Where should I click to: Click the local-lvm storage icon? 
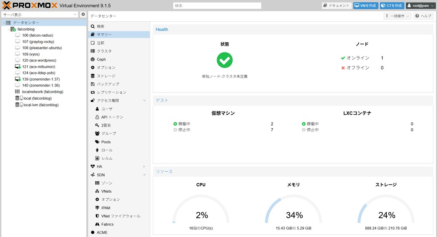[x=18, y=105]
